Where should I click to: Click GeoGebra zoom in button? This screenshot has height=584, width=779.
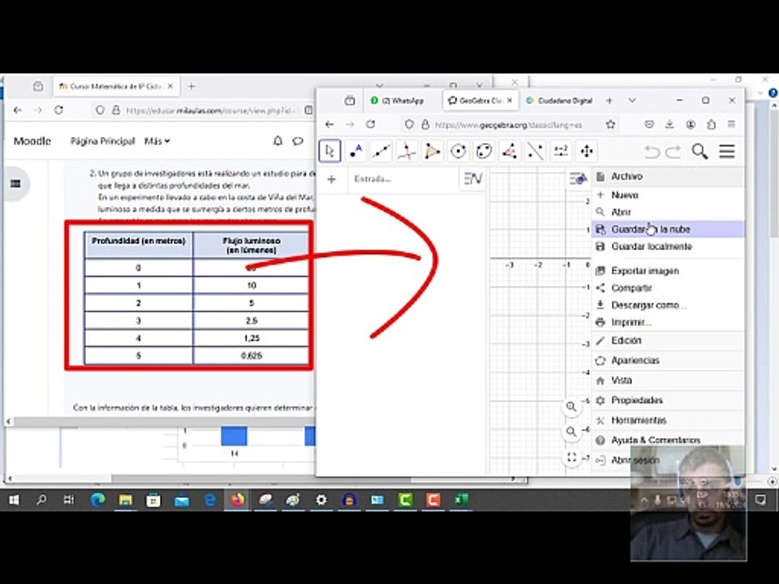pyautogui.click(x=571, y=406)
